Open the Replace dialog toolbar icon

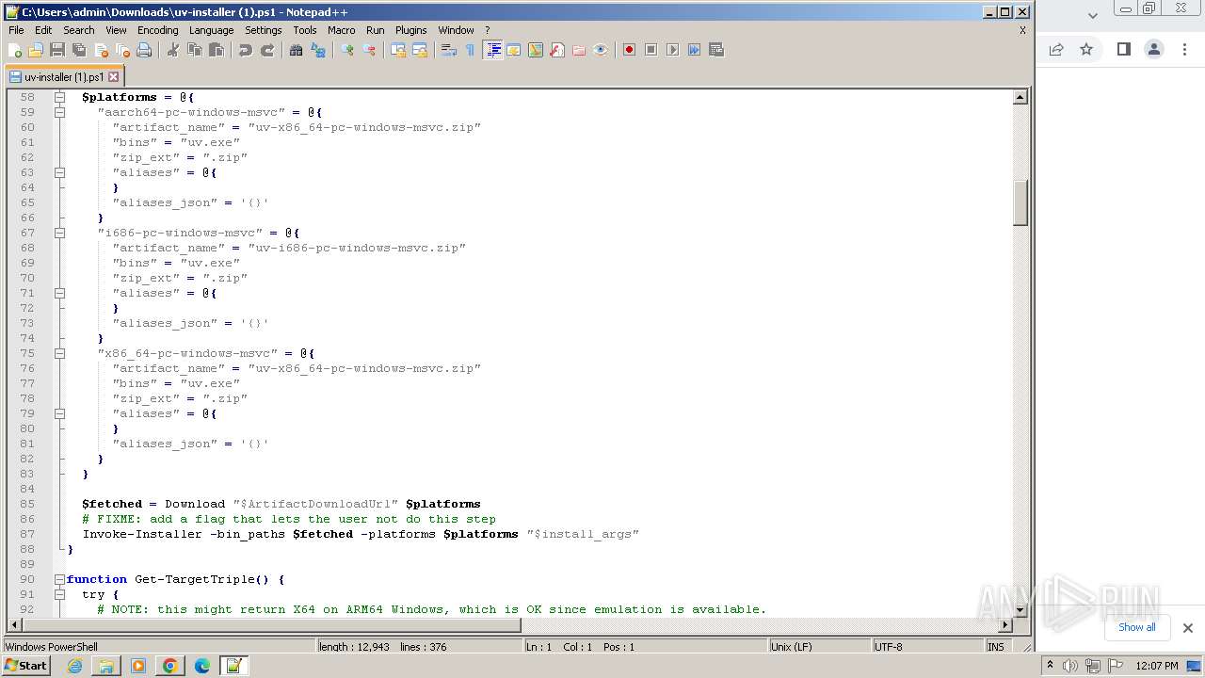(x=318, y=50)
